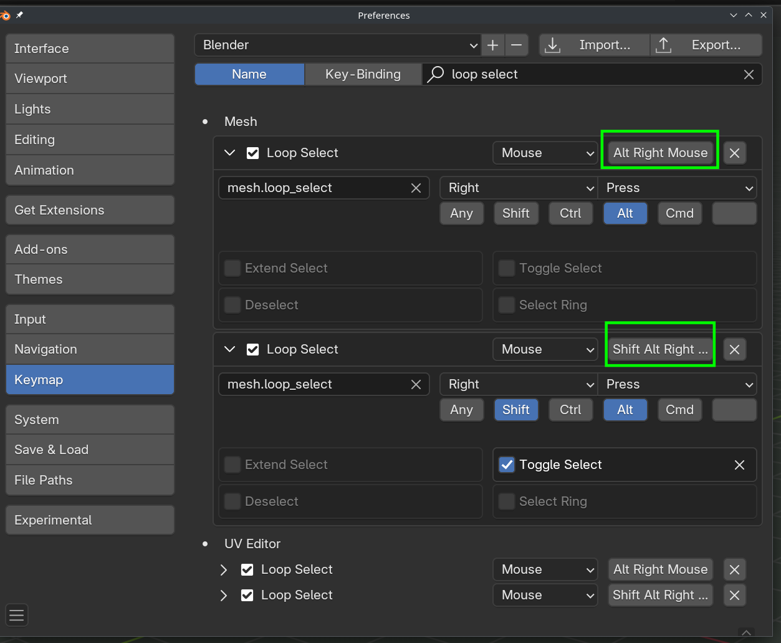781x643 pixels.
Task: Open the Interface preferences section
Action: (90, 49)
